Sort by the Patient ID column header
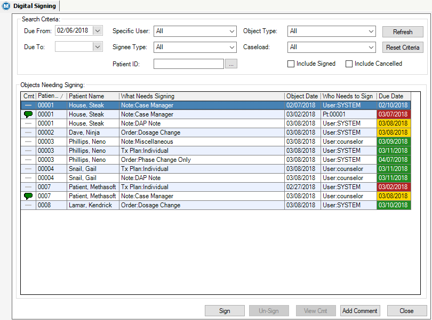The image size is (432, 320). tap(51, 96)
